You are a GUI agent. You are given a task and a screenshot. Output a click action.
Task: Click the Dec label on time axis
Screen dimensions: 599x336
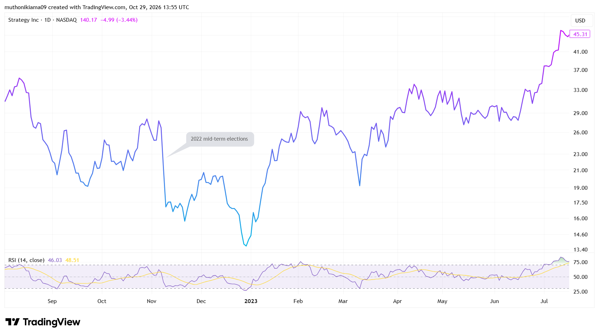(x=201, y=301)
